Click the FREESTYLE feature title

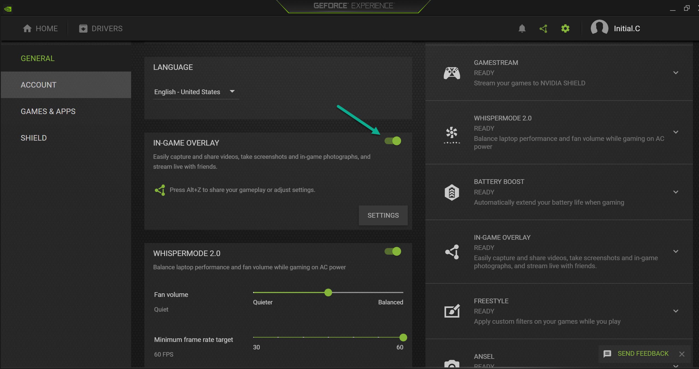(491, 301)
